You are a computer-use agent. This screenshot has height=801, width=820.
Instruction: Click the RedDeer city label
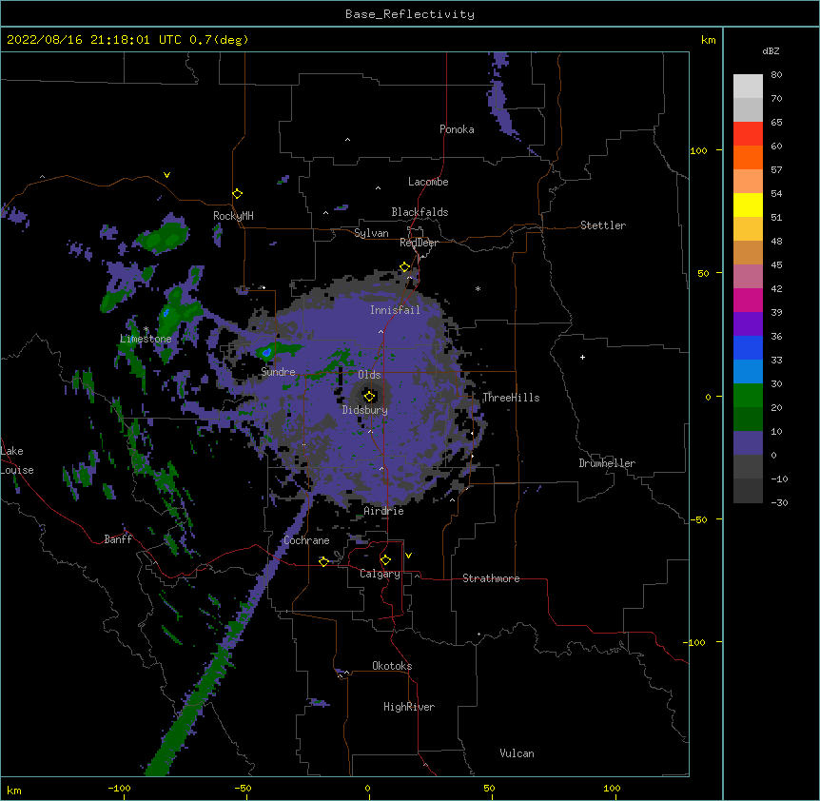point(419,243)
